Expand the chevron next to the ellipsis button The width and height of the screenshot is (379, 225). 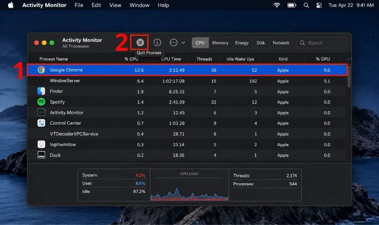(184, 43)
